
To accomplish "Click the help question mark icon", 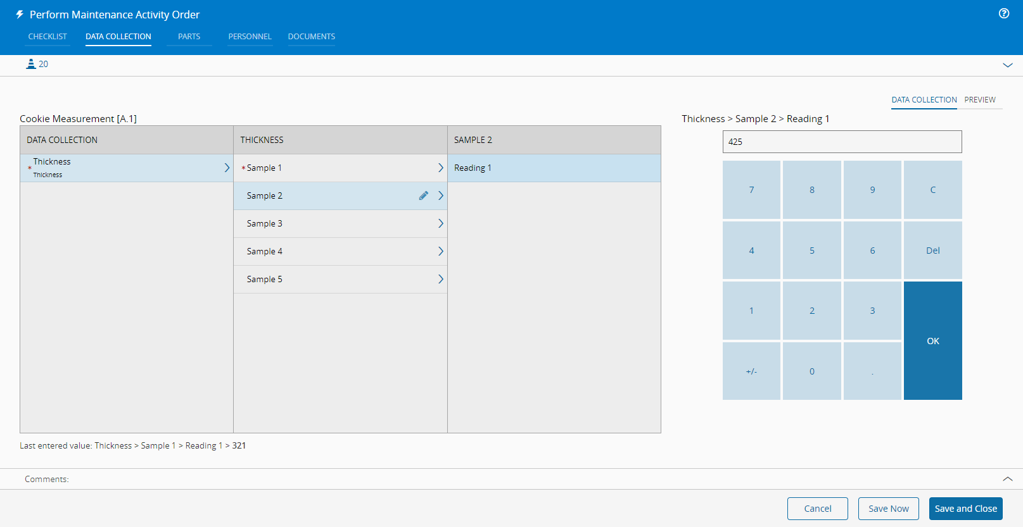I will 1003,13.
